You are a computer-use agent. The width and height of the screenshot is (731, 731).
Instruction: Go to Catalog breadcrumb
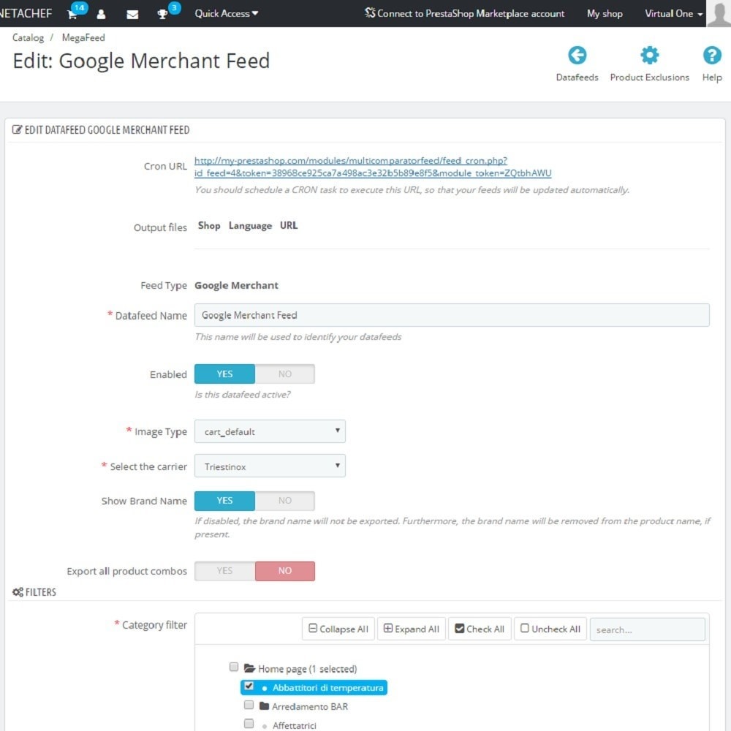click(28, 38)
